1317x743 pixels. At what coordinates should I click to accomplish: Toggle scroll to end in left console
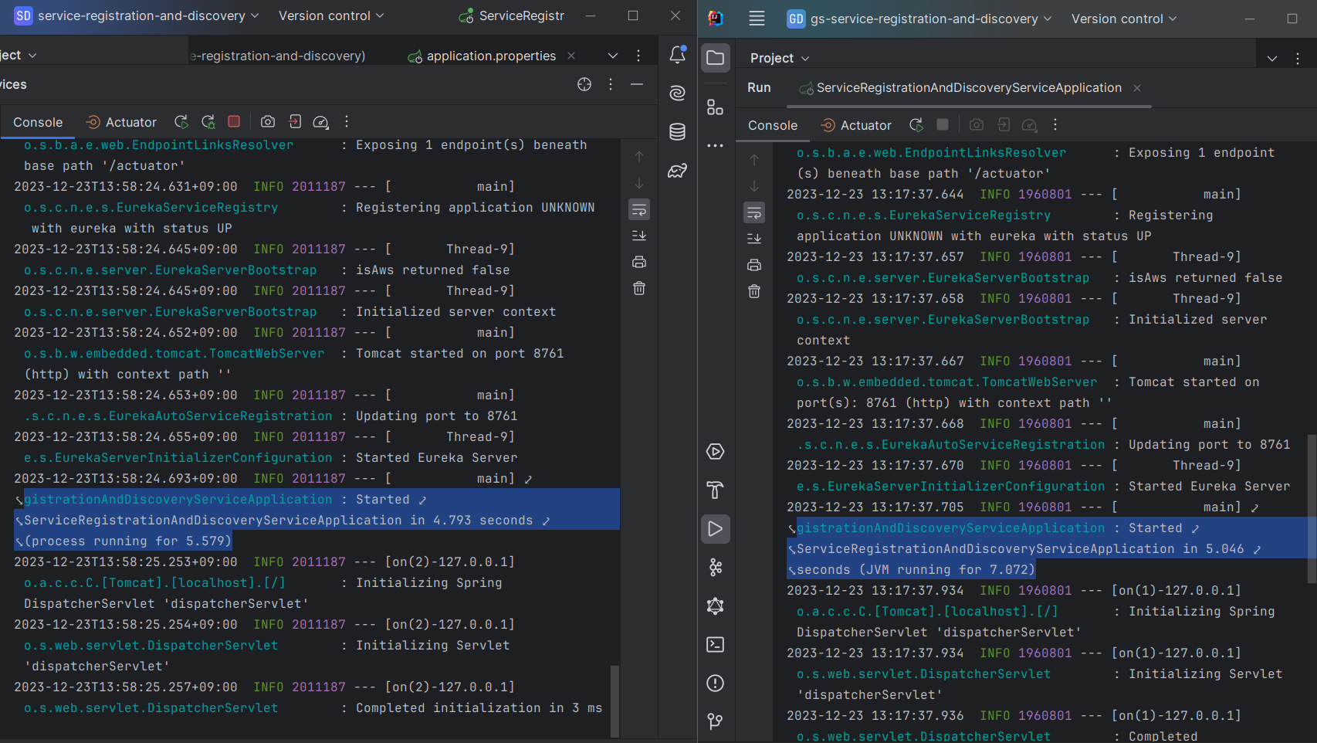click(639, 236)
